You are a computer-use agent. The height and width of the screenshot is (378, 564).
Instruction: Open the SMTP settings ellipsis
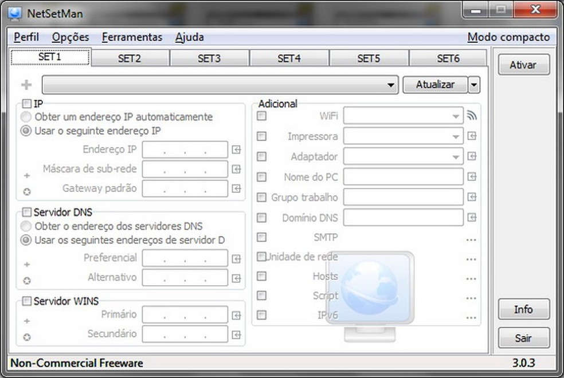click(471, 239)
